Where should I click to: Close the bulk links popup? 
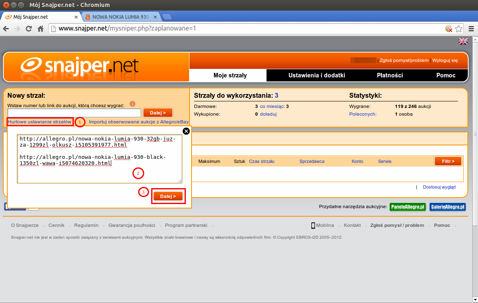[x=186, y=131]
